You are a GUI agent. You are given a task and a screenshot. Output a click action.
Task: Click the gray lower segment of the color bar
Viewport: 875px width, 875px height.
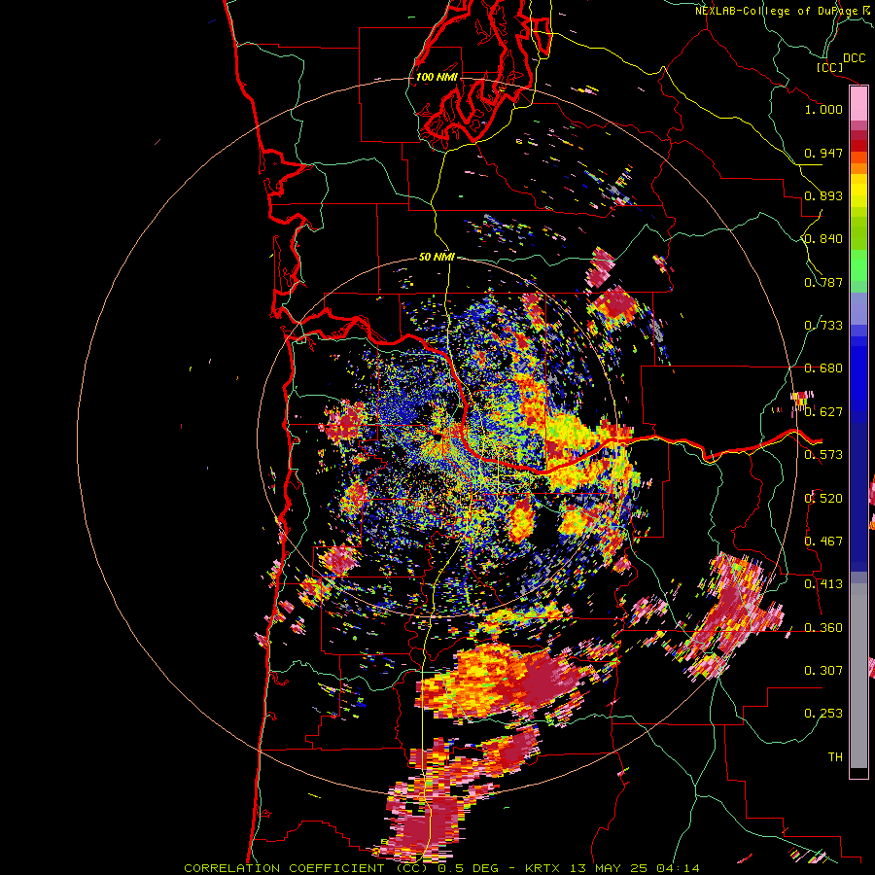pyautogui.click(x=858, y=676)
